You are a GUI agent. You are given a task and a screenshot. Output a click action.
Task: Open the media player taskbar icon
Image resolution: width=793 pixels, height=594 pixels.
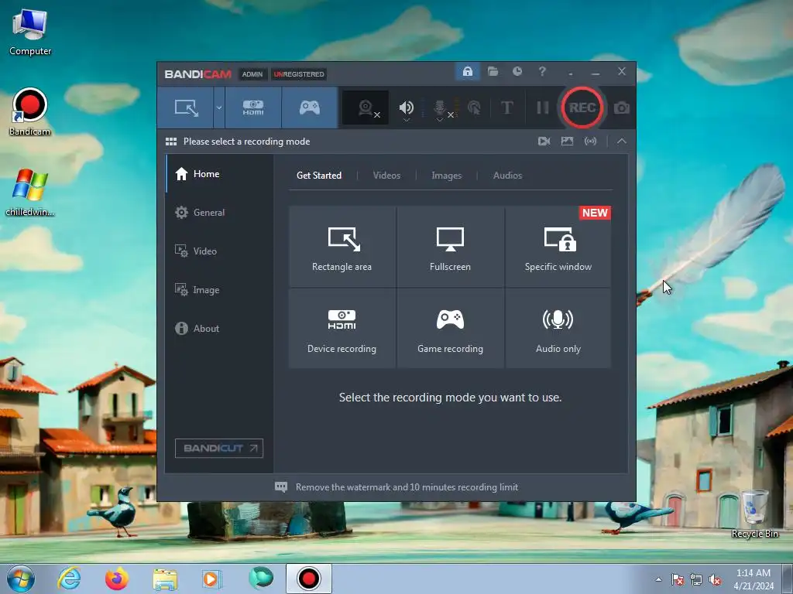pos(211,579)
